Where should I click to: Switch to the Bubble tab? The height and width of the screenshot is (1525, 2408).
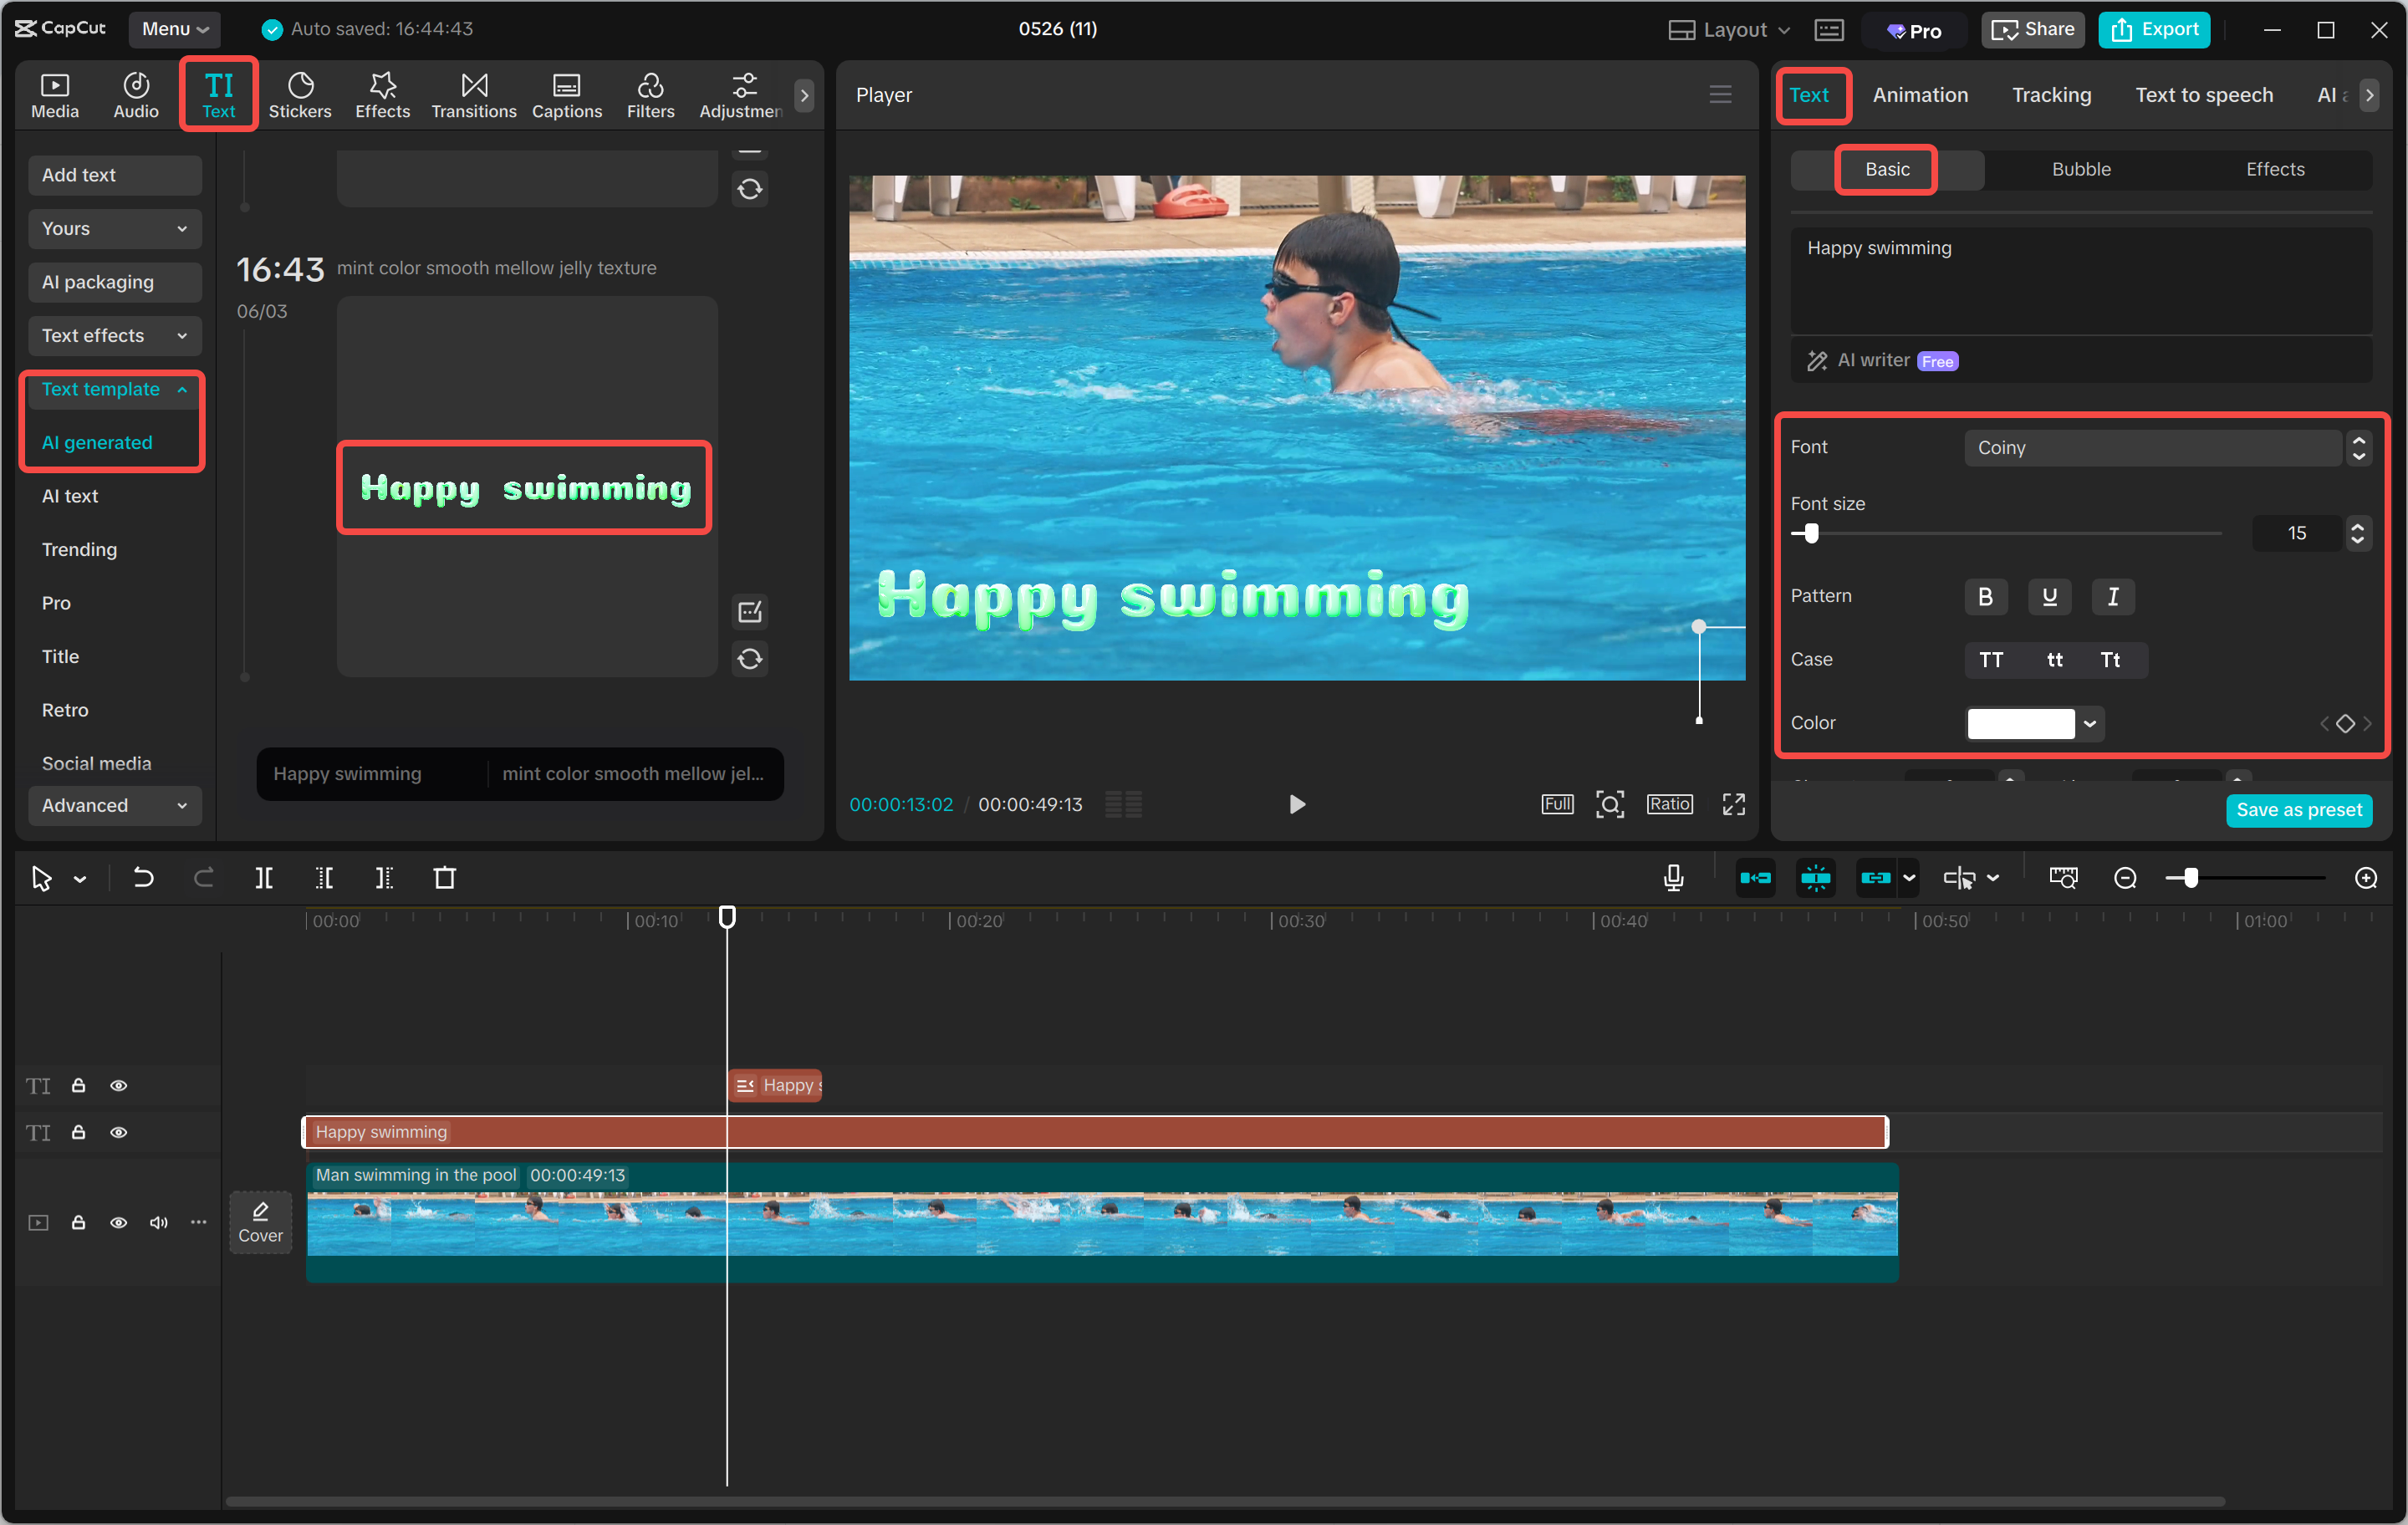[x=2081, y=169]
